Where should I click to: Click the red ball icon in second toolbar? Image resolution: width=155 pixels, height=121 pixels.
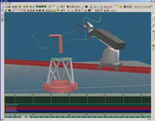coord(64,10)
